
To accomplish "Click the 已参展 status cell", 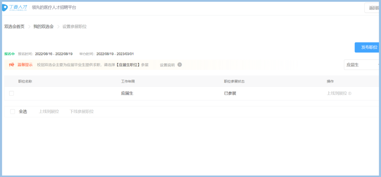I will 230,93.
